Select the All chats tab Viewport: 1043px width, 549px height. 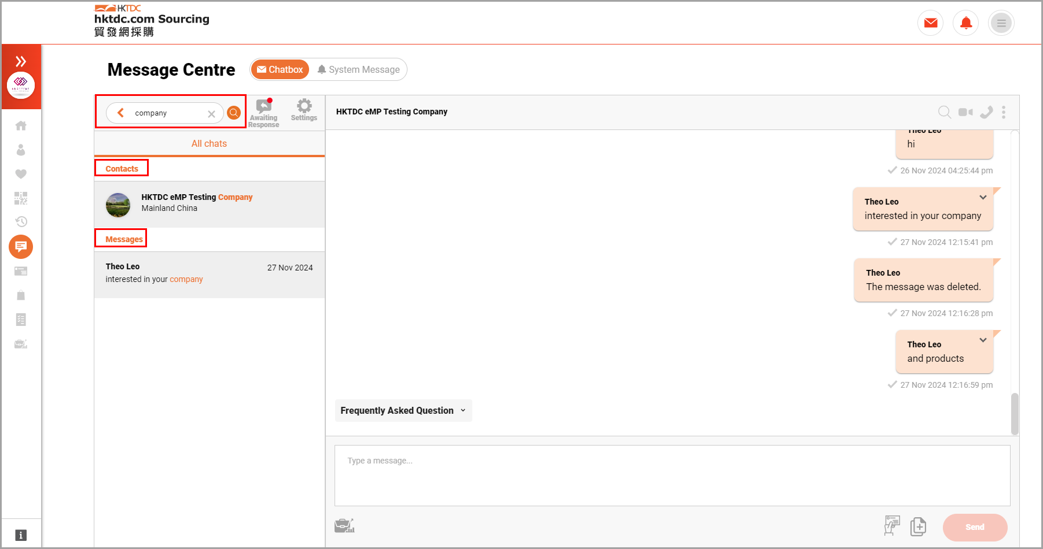click(x=209, y=143)
